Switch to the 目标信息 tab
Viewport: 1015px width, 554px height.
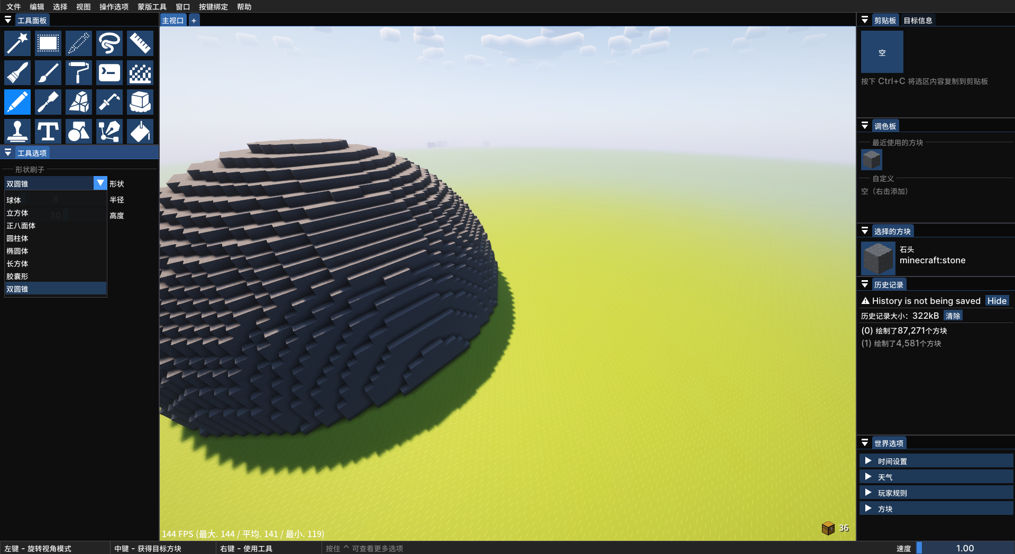pos(918,20)
